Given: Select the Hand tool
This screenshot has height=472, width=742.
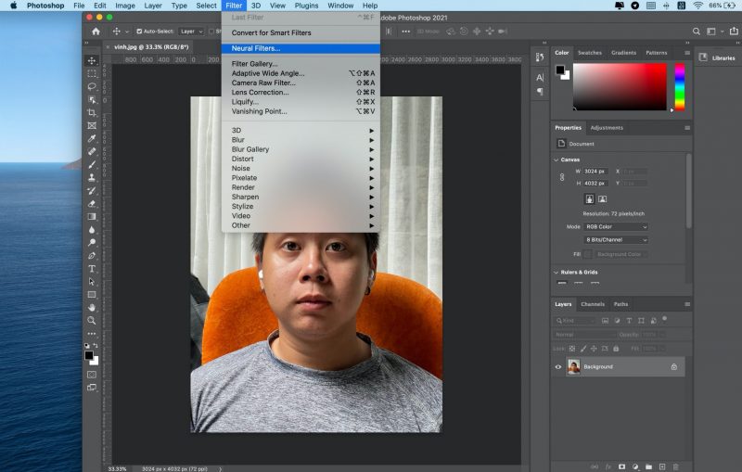Looking at the screenshot, I should [x=92, y=308].
